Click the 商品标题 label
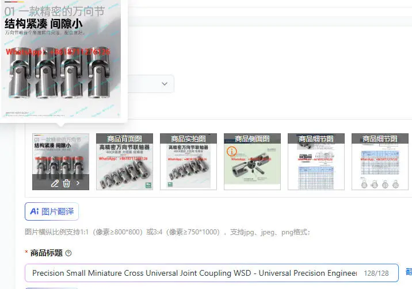Screen dimensions: 412x289 point(47,253)
